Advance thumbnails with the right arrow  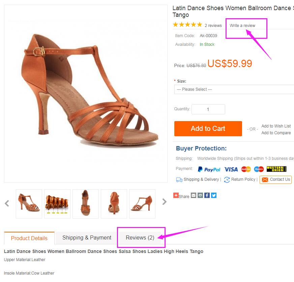tap(164, 202)
